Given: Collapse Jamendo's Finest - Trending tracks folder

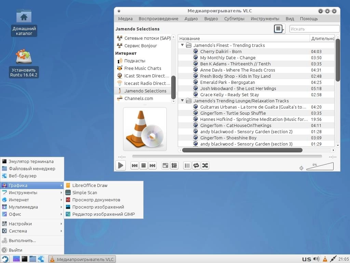Looking at the screenshot, I should click(183, 45).
